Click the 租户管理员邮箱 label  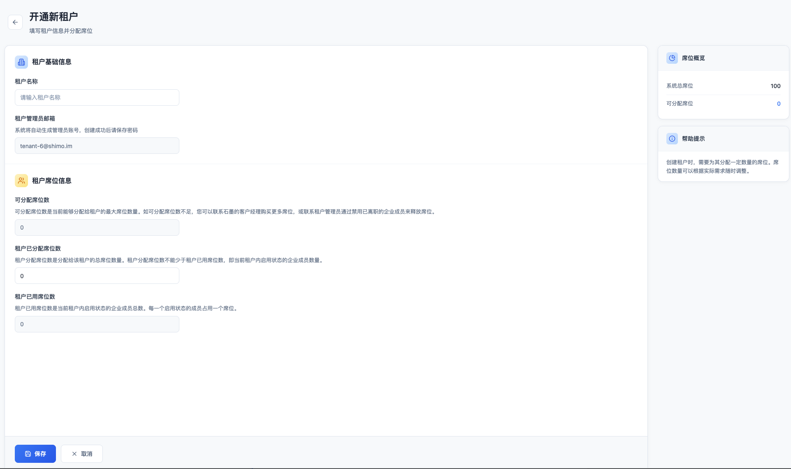[35, 118]
